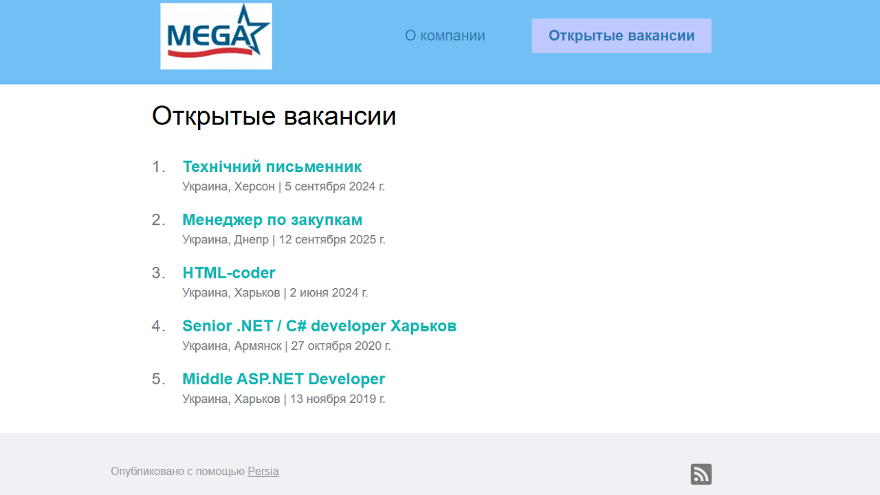Click the MEGA company logo
The width and height of the screenshot is (880, 495).
tap(216, 36)
